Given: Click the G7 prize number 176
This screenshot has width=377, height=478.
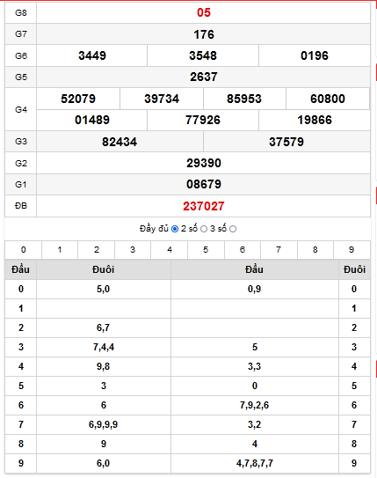Looking at the screenshot, I should [204, 34].
